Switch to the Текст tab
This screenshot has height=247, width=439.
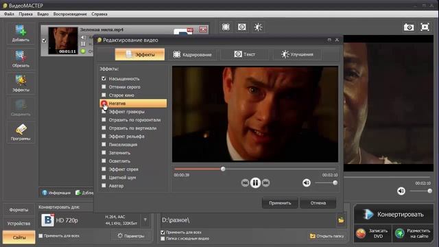click(245, 54)
